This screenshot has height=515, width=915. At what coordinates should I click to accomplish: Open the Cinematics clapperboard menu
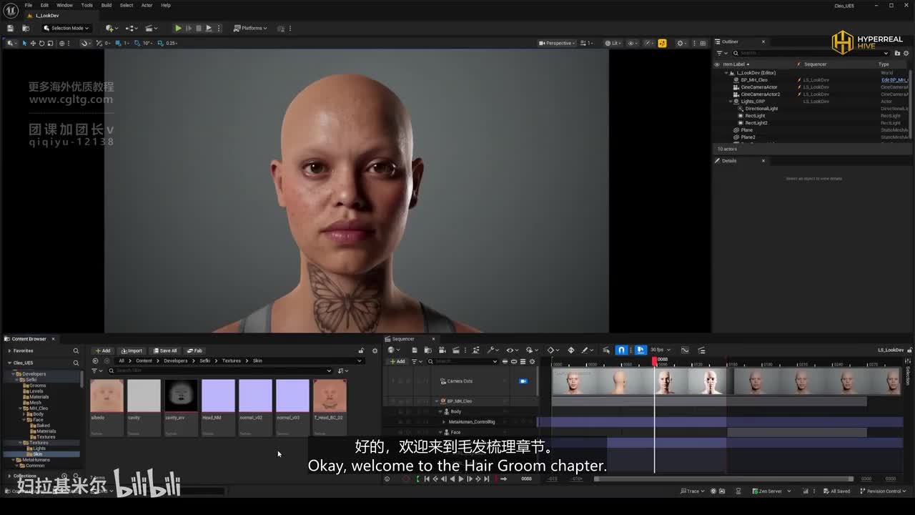152,28
